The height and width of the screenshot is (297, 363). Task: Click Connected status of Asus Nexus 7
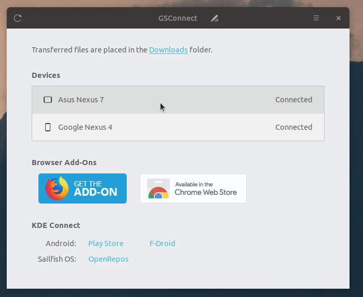(x=293, y=100)
